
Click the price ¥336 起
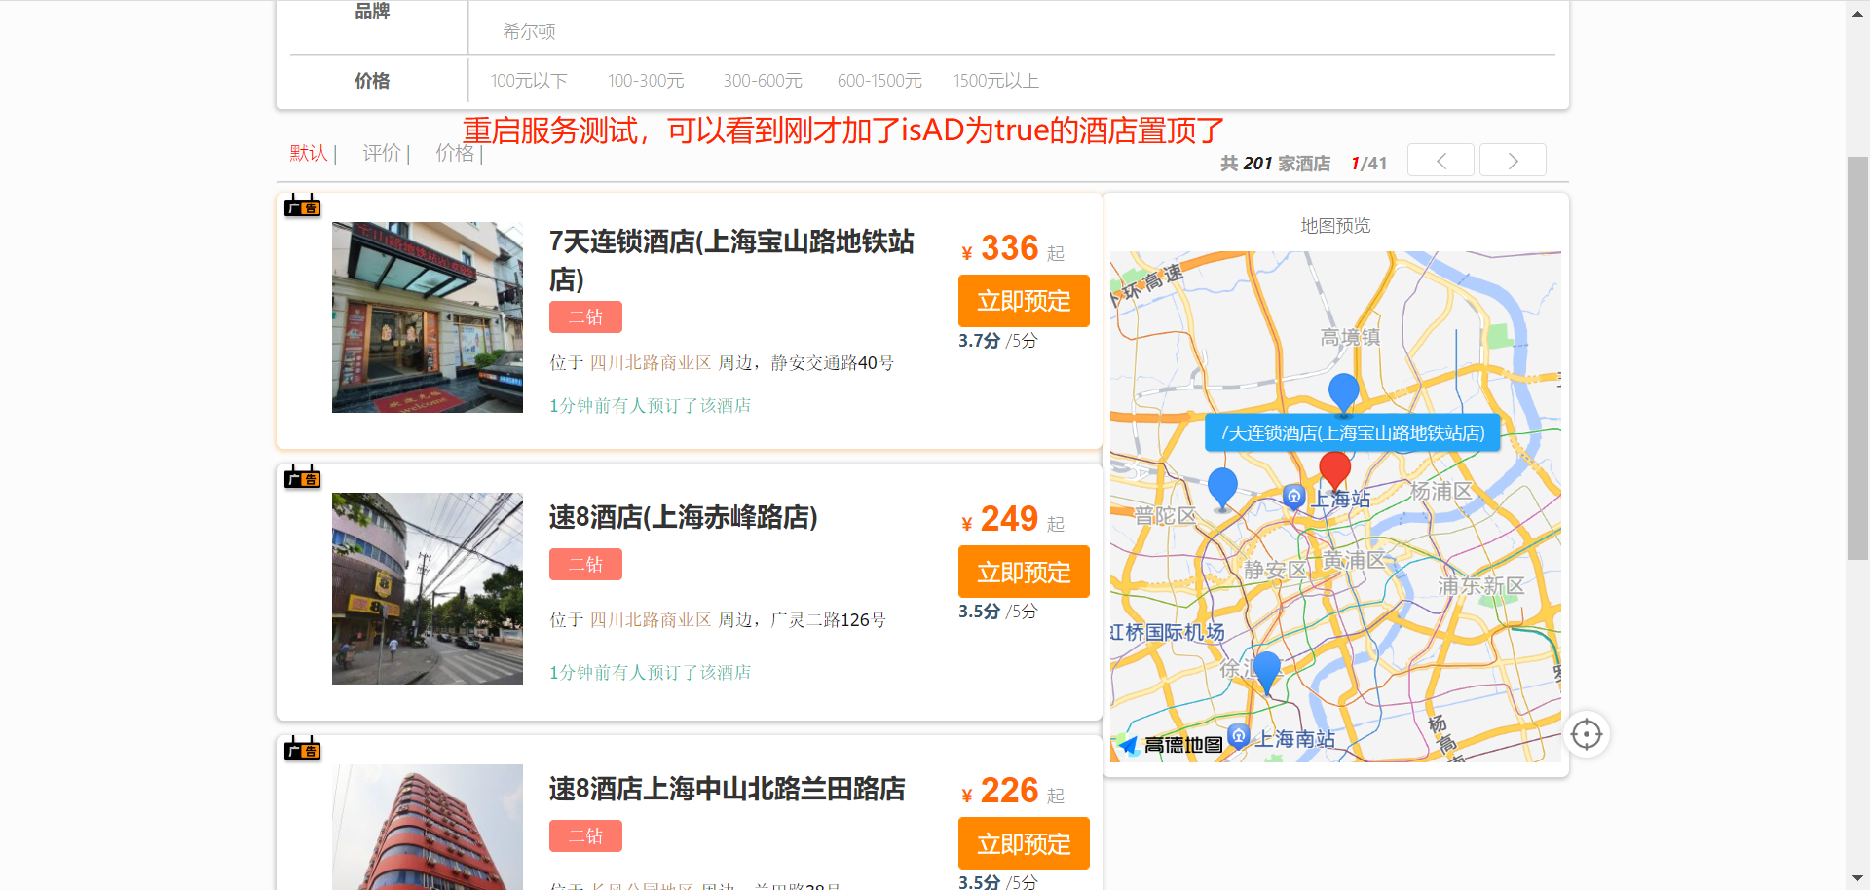(x=1013, y=249)
